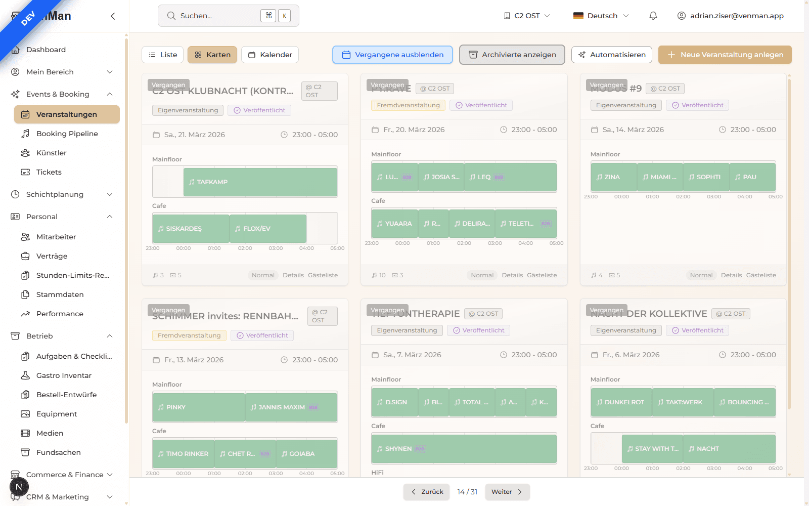Expand the Commerce & Finance section
Viewport: 809px width, 506px height.
tap(62, 475)
